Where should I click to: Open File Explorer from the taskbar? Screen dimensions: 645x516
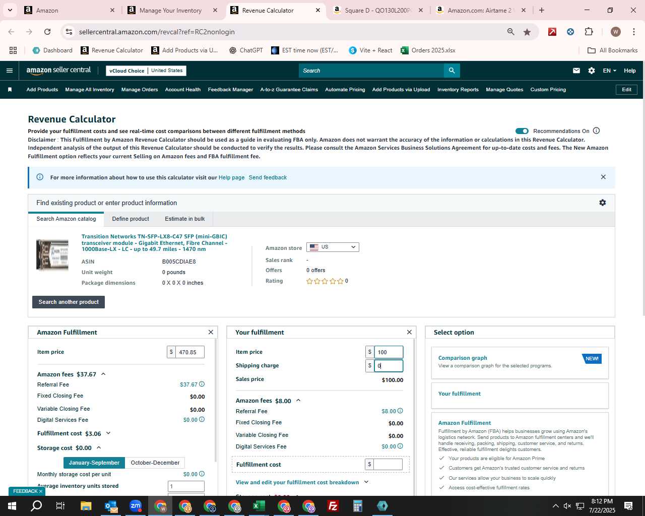[86, 506]
